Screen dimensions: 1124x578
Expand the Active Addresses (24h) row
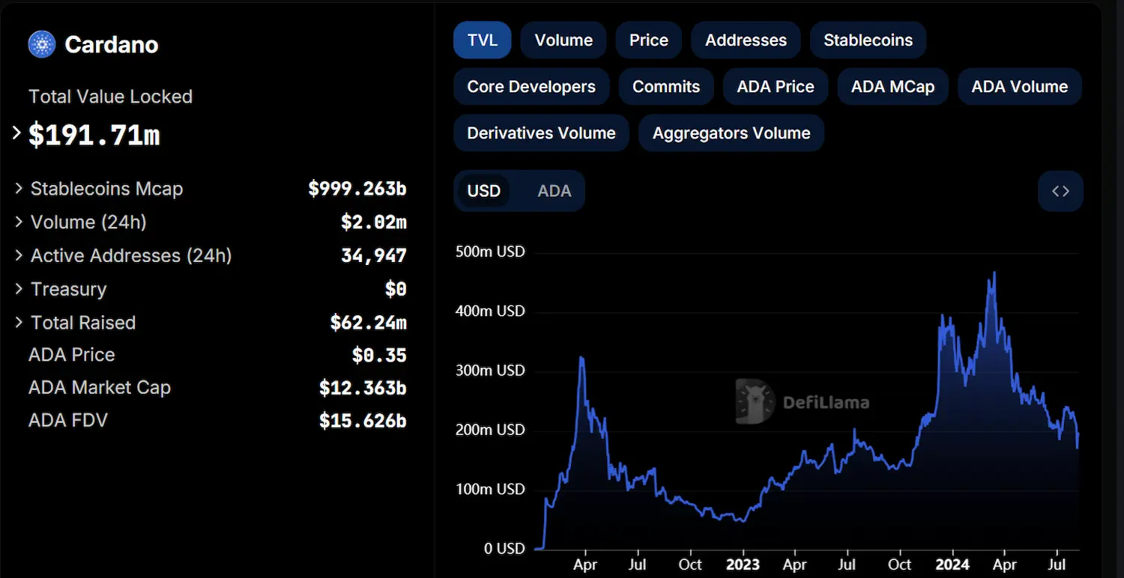tap(19, 255)
